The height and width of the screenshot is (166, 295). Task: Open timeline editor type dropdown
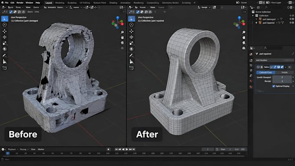tap(3, 149)
